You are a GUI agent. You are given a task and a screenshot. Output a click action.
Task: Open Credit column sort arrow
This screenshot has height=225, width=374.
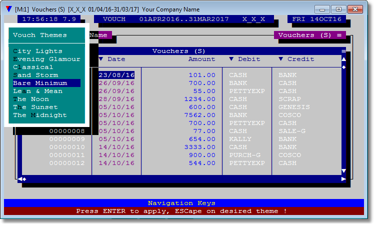(x=280, y=59)
